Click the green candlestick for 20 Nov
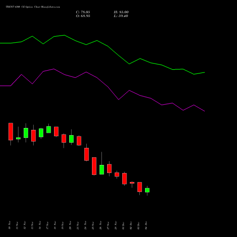Viewport: 237px width, 237px height. [72, 139]
